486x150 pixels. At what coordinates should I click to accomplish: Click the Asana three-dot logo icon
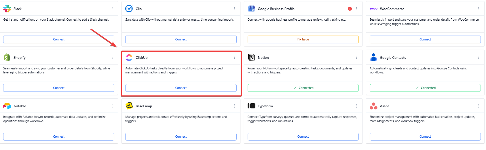coord(373,106)
